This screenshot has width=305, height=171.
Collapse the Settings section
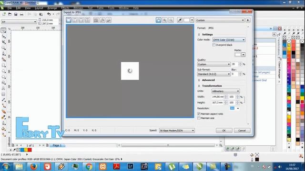(199, 35)
